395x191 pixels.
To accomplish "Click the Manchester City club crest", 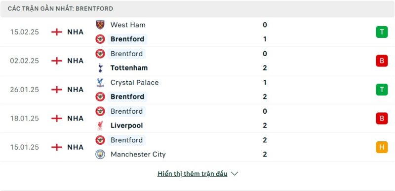I will click(100, 154).
